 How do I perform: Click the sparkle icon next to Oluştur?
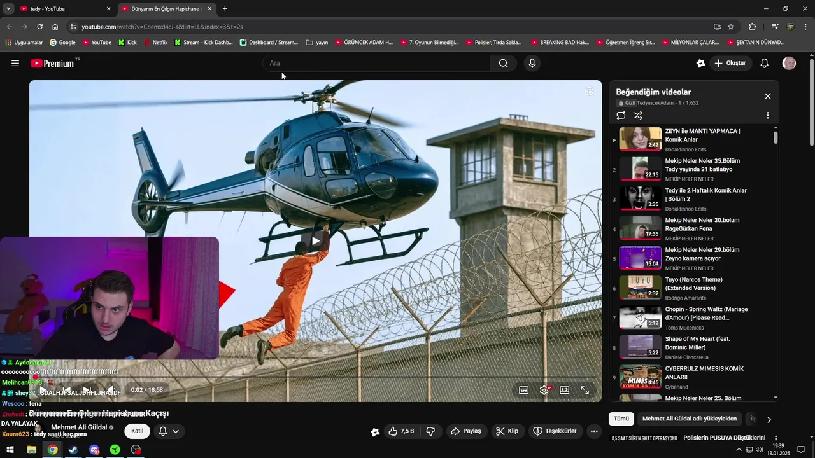701,63
